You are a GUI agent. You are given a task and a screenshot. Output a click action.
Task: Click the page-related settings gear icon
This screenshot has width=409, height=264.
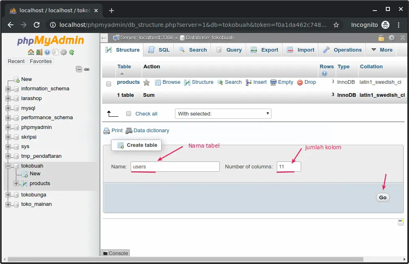[392, 38]
